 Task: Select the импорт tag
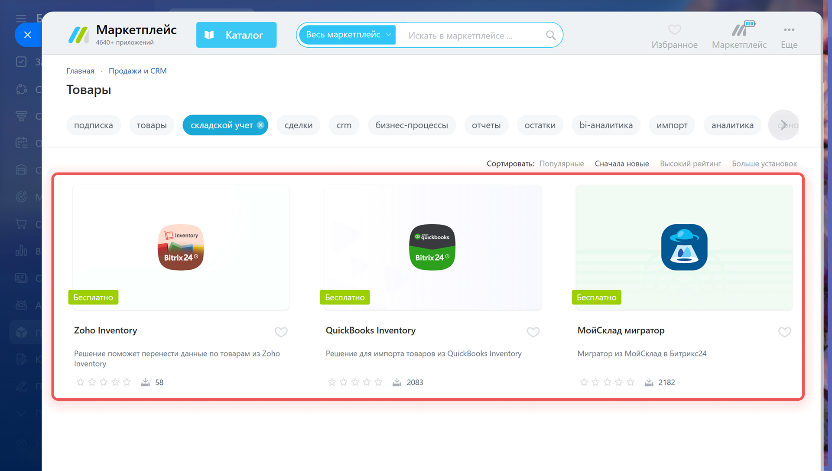[x=672, y=125]
